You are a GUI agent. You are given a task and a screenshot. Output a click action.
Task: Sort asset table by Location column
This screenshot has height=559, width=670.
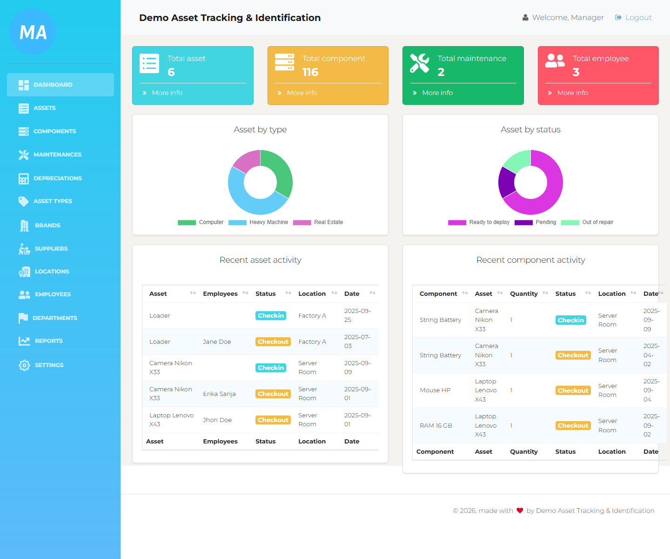[318, 294]
